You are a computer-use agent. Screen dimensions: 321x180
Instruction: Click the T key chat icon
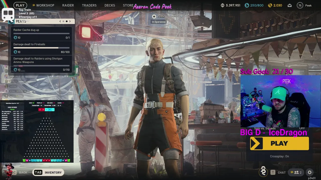(273, 172)
